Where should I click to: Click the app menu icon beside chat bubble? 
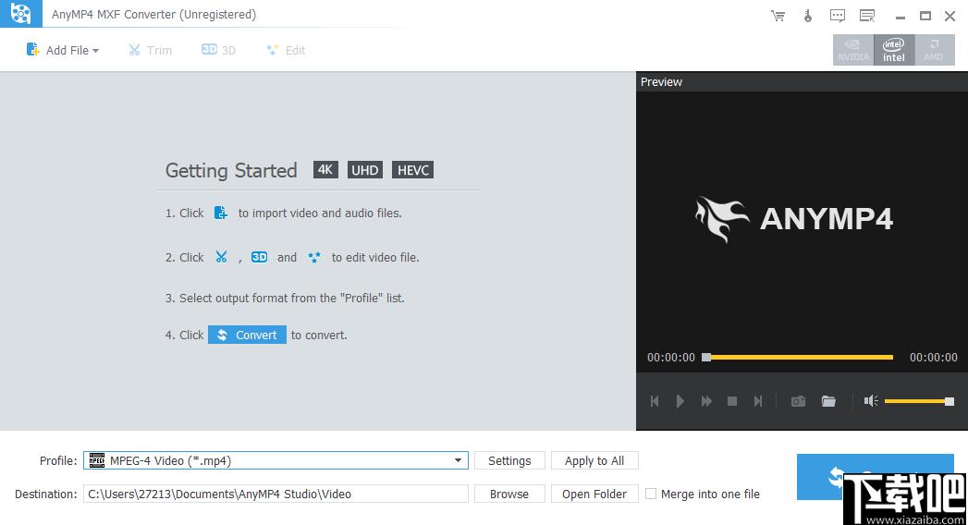click(x=867, y=16)
